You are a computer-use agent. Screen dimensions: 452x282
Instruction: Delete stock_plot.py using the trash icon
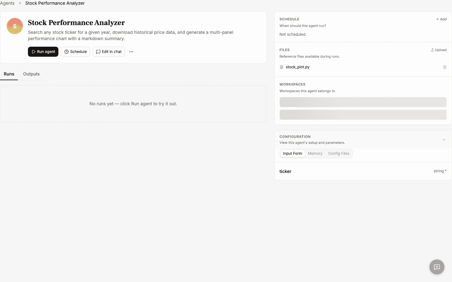[445, 67]
